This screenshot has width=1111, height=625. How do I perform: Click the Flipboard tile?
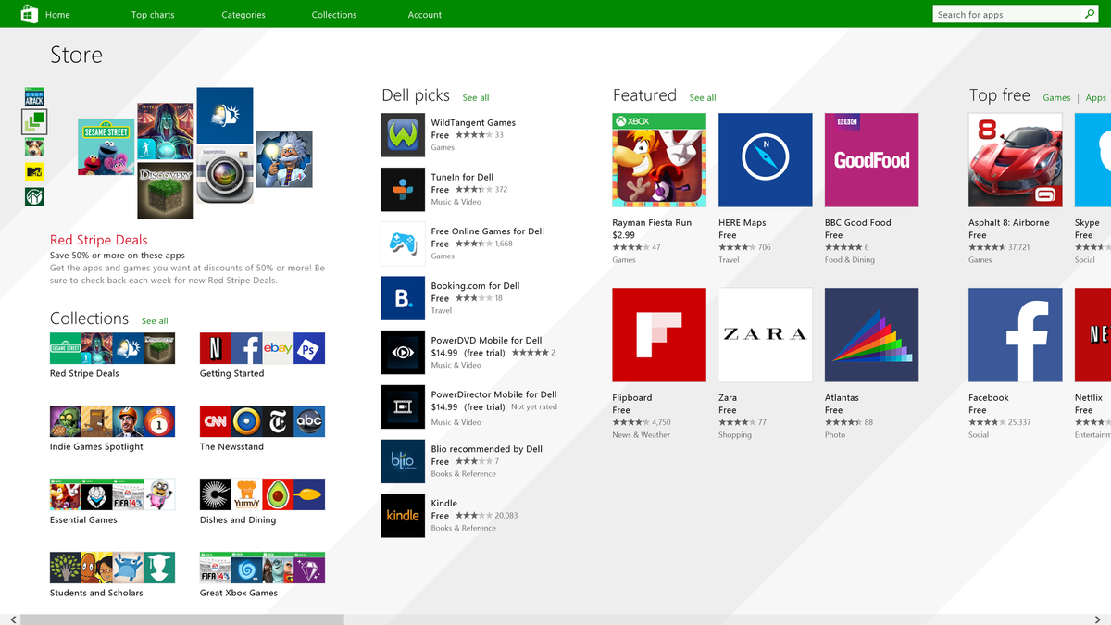(658, 334)
